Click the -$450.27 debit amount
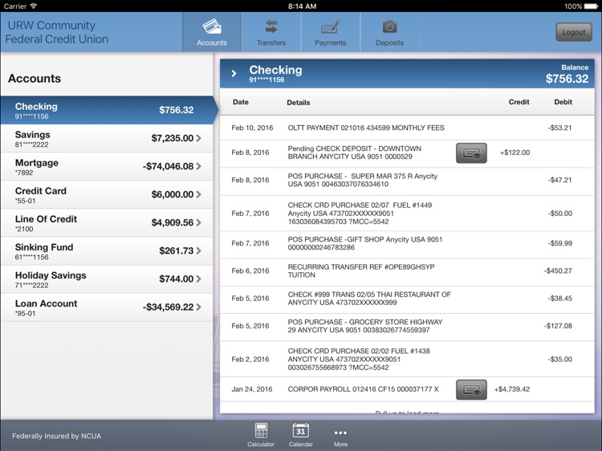 click(x=558, y=271)
